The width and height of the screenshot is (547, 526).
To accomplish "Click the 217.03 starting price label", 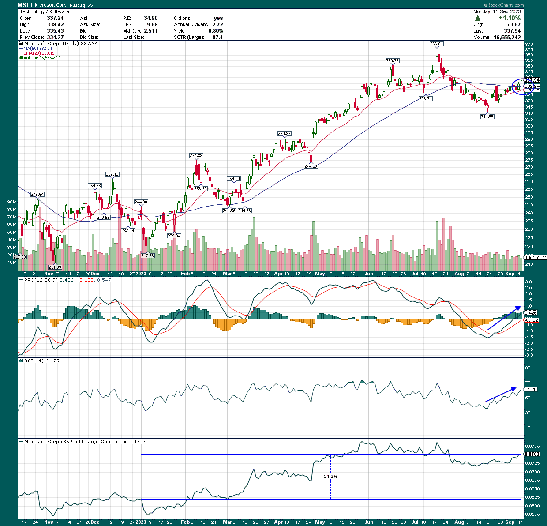I will 19,257.
